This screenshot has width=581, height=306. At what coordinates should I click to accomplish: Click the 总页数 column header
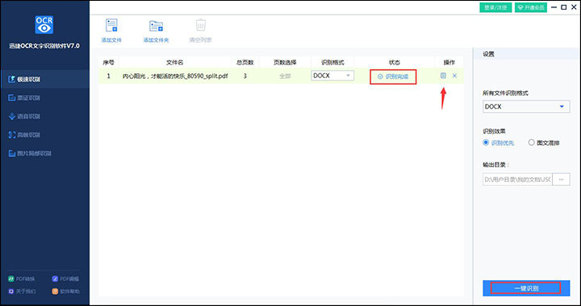click(x=245, y=63)
